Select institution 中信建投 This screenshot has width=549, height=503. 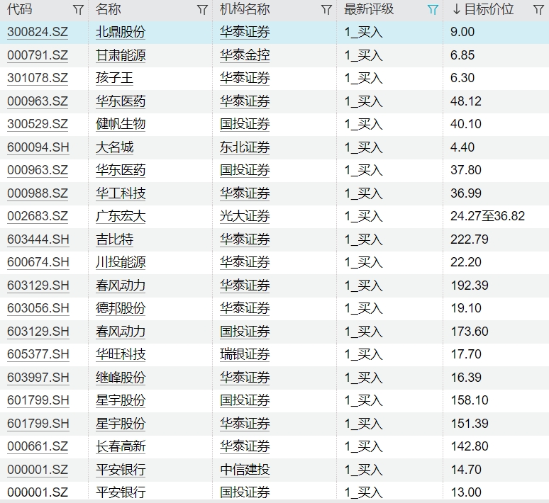[245, 469]
